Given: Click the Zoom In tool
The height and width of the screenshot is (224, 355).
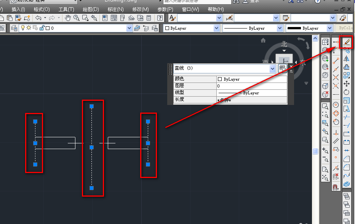Looking at the screenshot, I should [325, 150].
